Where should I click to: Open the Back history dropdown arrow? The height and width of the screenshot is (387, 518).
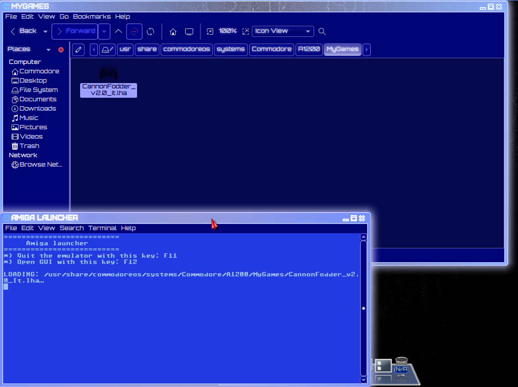[45, 32]
